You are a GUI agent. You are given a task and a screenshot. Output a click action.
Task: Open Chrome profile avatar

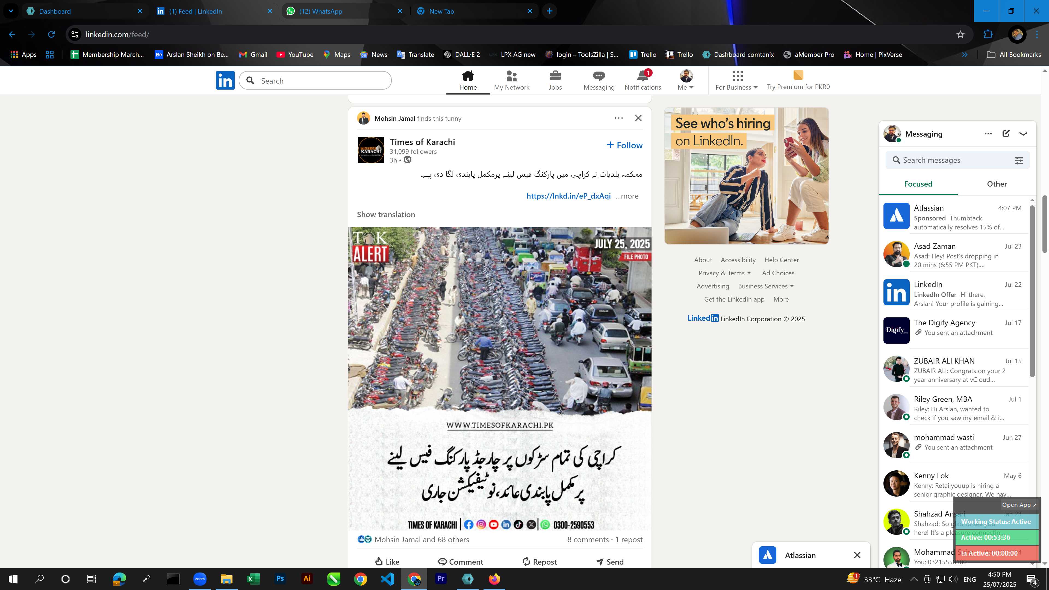[1017, 35]
